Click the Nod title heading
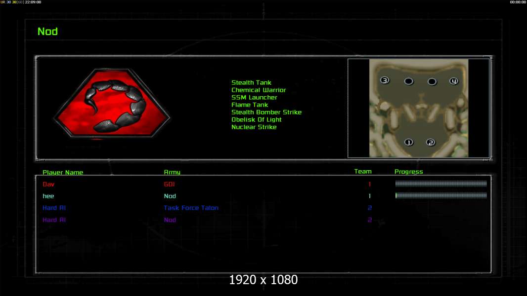The image size is (527, 296). pyautogui.click(x=48, y=32)
